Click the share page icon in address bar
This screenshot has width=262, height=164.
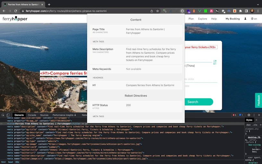pos(152,11)
